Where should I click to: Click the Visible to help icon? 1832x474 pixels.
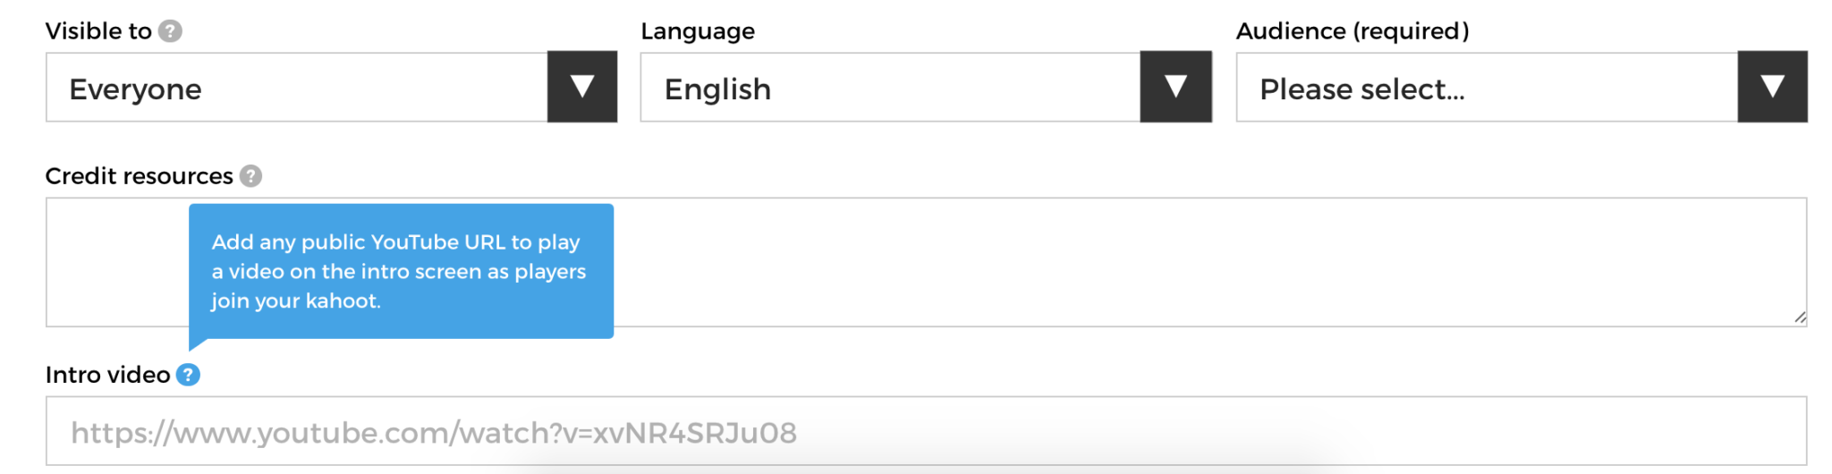click(170, 31)
